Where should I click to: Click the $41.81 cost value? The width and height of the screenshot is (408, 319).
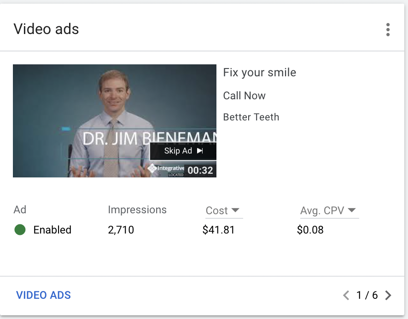click(218, 230)
